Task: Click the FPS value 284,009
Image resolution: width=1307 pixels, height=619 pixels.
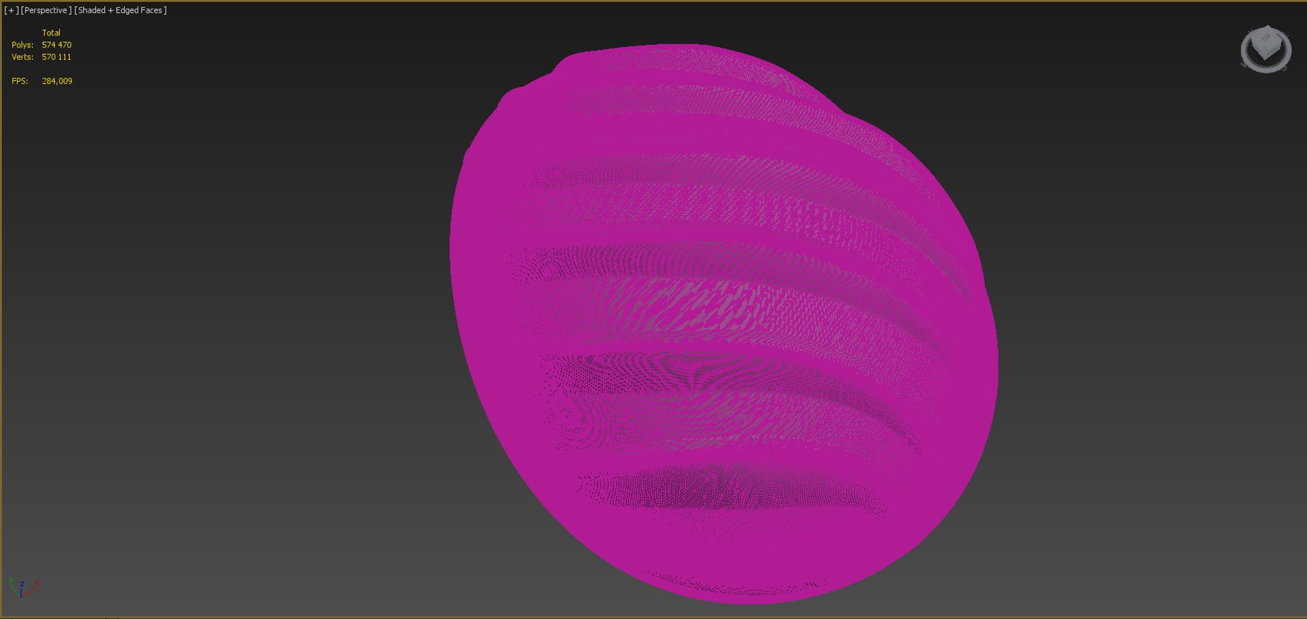Action: pos(57,81)
